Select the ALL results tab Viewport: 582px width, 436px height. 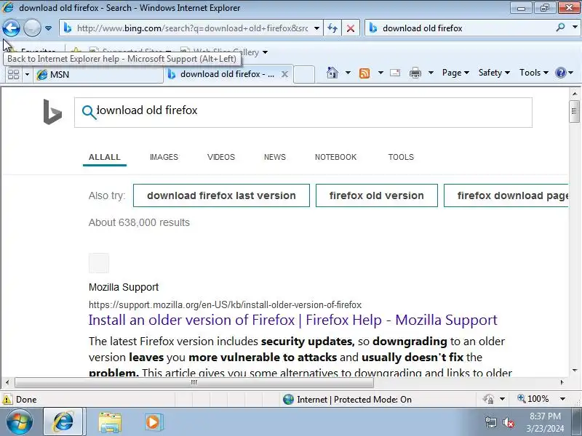click(x=104, y=157)
